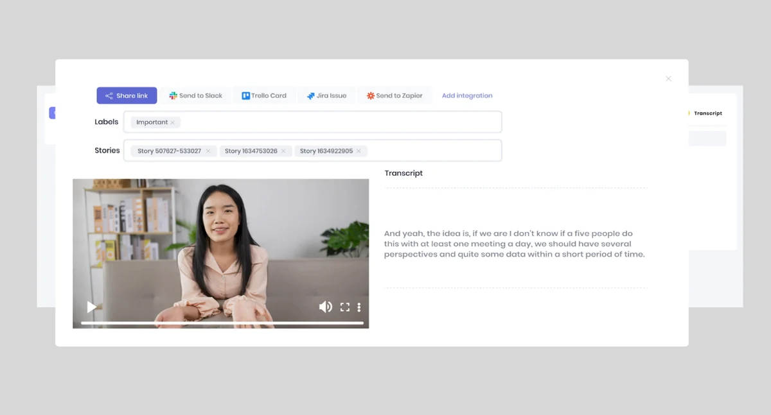771x415 pixels.
Task: Open the Add integration link
Action: click(467, 96)
